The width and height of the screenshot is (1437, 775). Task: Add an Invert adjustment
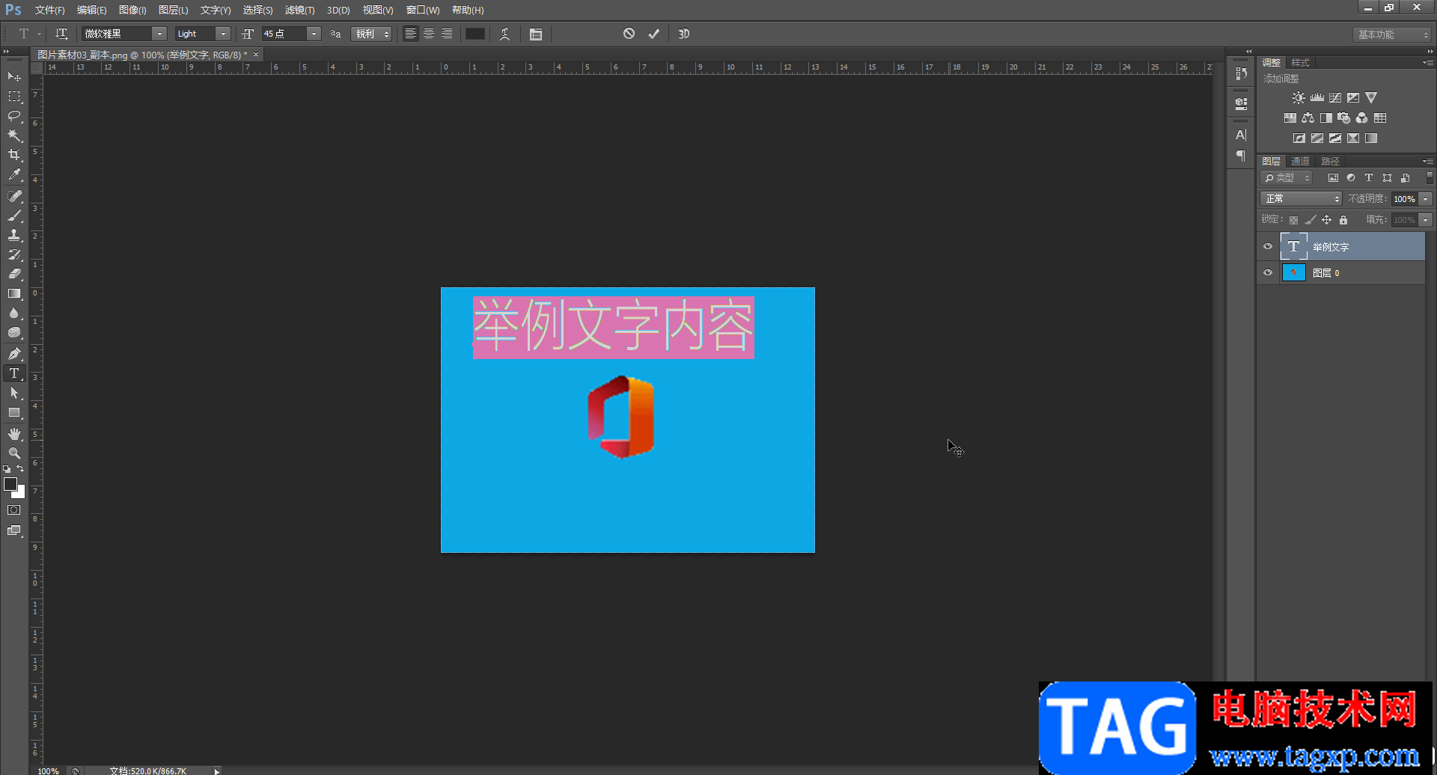pos(1299,138)
